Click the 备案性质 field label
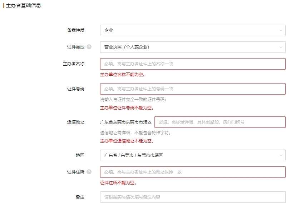This screenshot has height=211, width=296. [76, 30]
